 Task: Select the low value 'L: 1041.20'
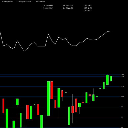tap(68, 8)
